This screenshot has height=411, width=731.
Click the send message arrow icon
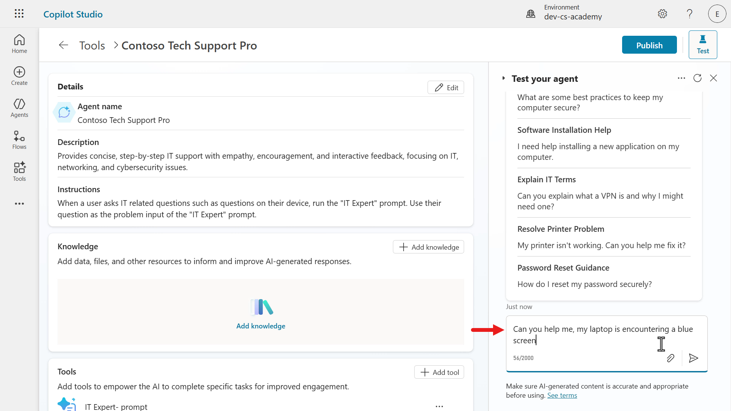(x=693, y=358)
